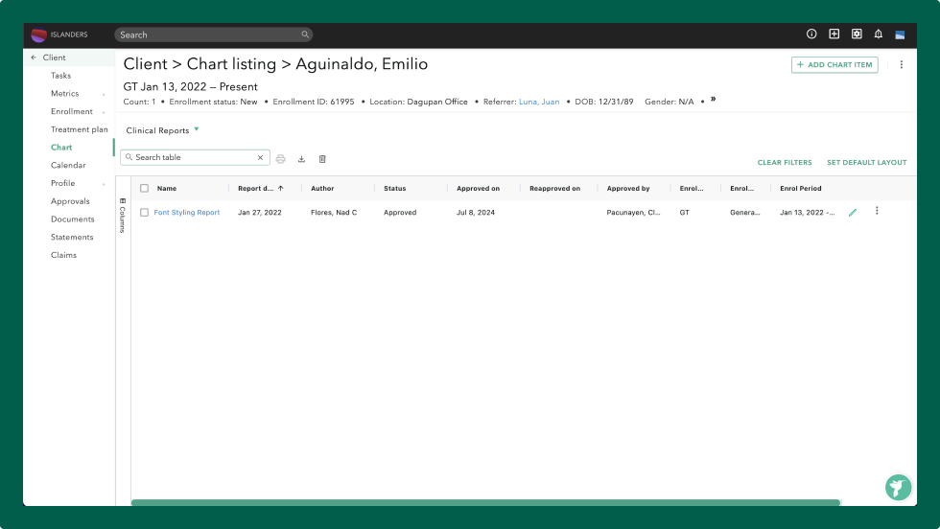Sort by Name column header
The height and width of the screenshot is (529, 940).
(167, 188)
